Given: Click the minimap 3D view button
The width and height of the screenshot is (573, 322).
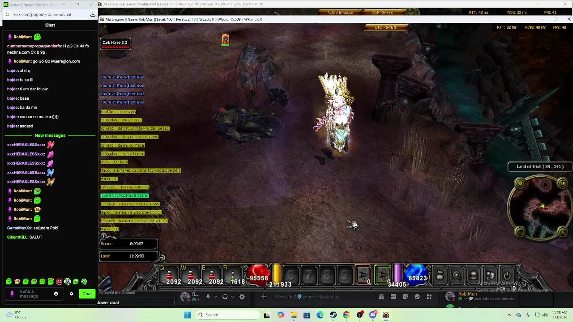Looking at the screenshot, I should tap(563, 183).
